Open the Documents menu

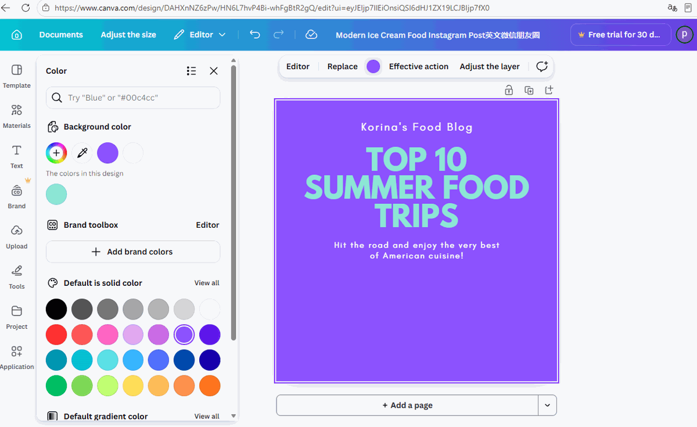61,35
